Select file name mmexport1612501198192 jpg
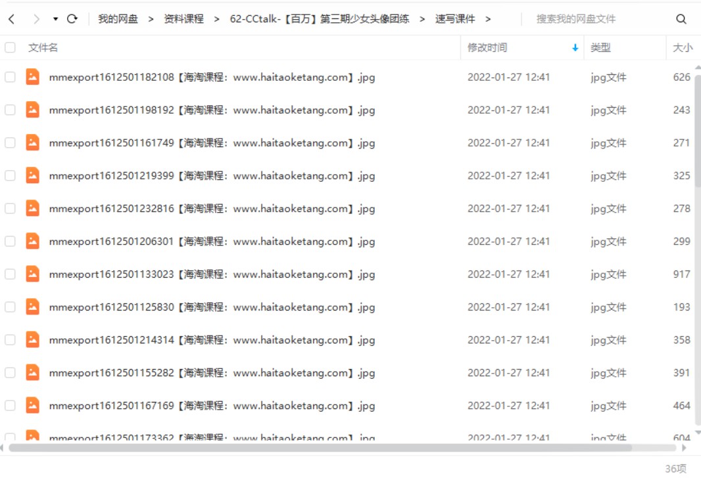Viewport: 701px width, 478px height. pos(212,110)
